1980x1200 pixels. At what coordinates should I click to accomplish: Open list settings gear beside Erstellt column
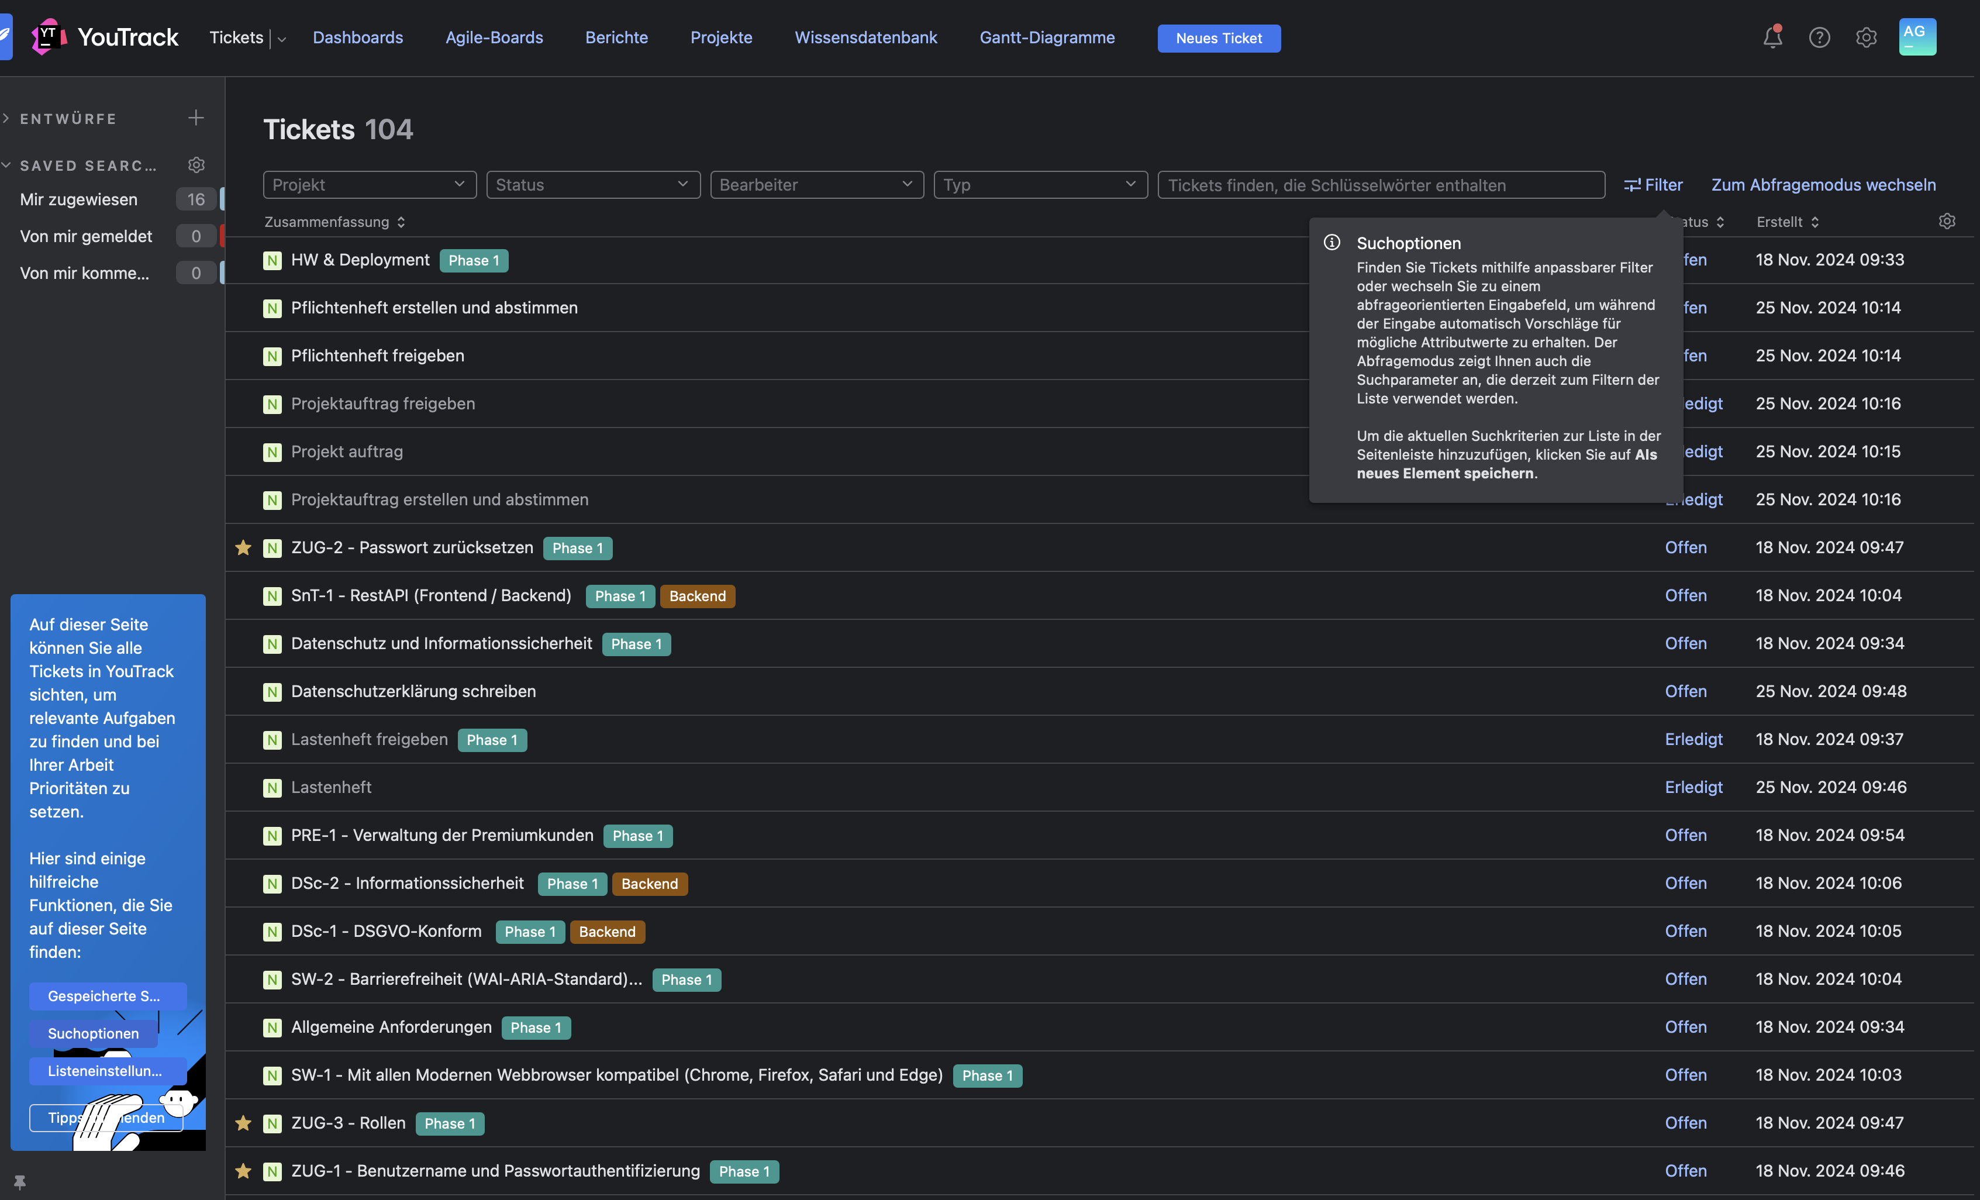1946,221
